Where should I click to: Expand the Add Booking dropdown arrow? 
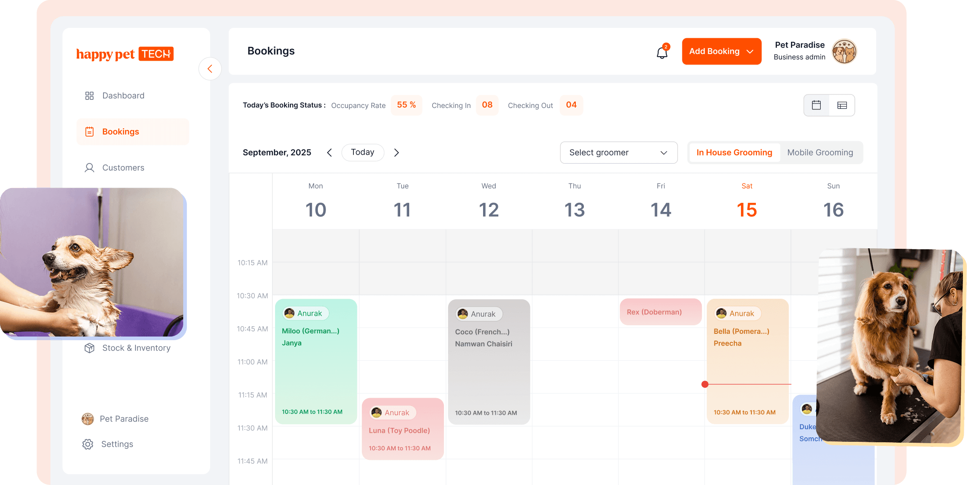(x=750, y=52)
